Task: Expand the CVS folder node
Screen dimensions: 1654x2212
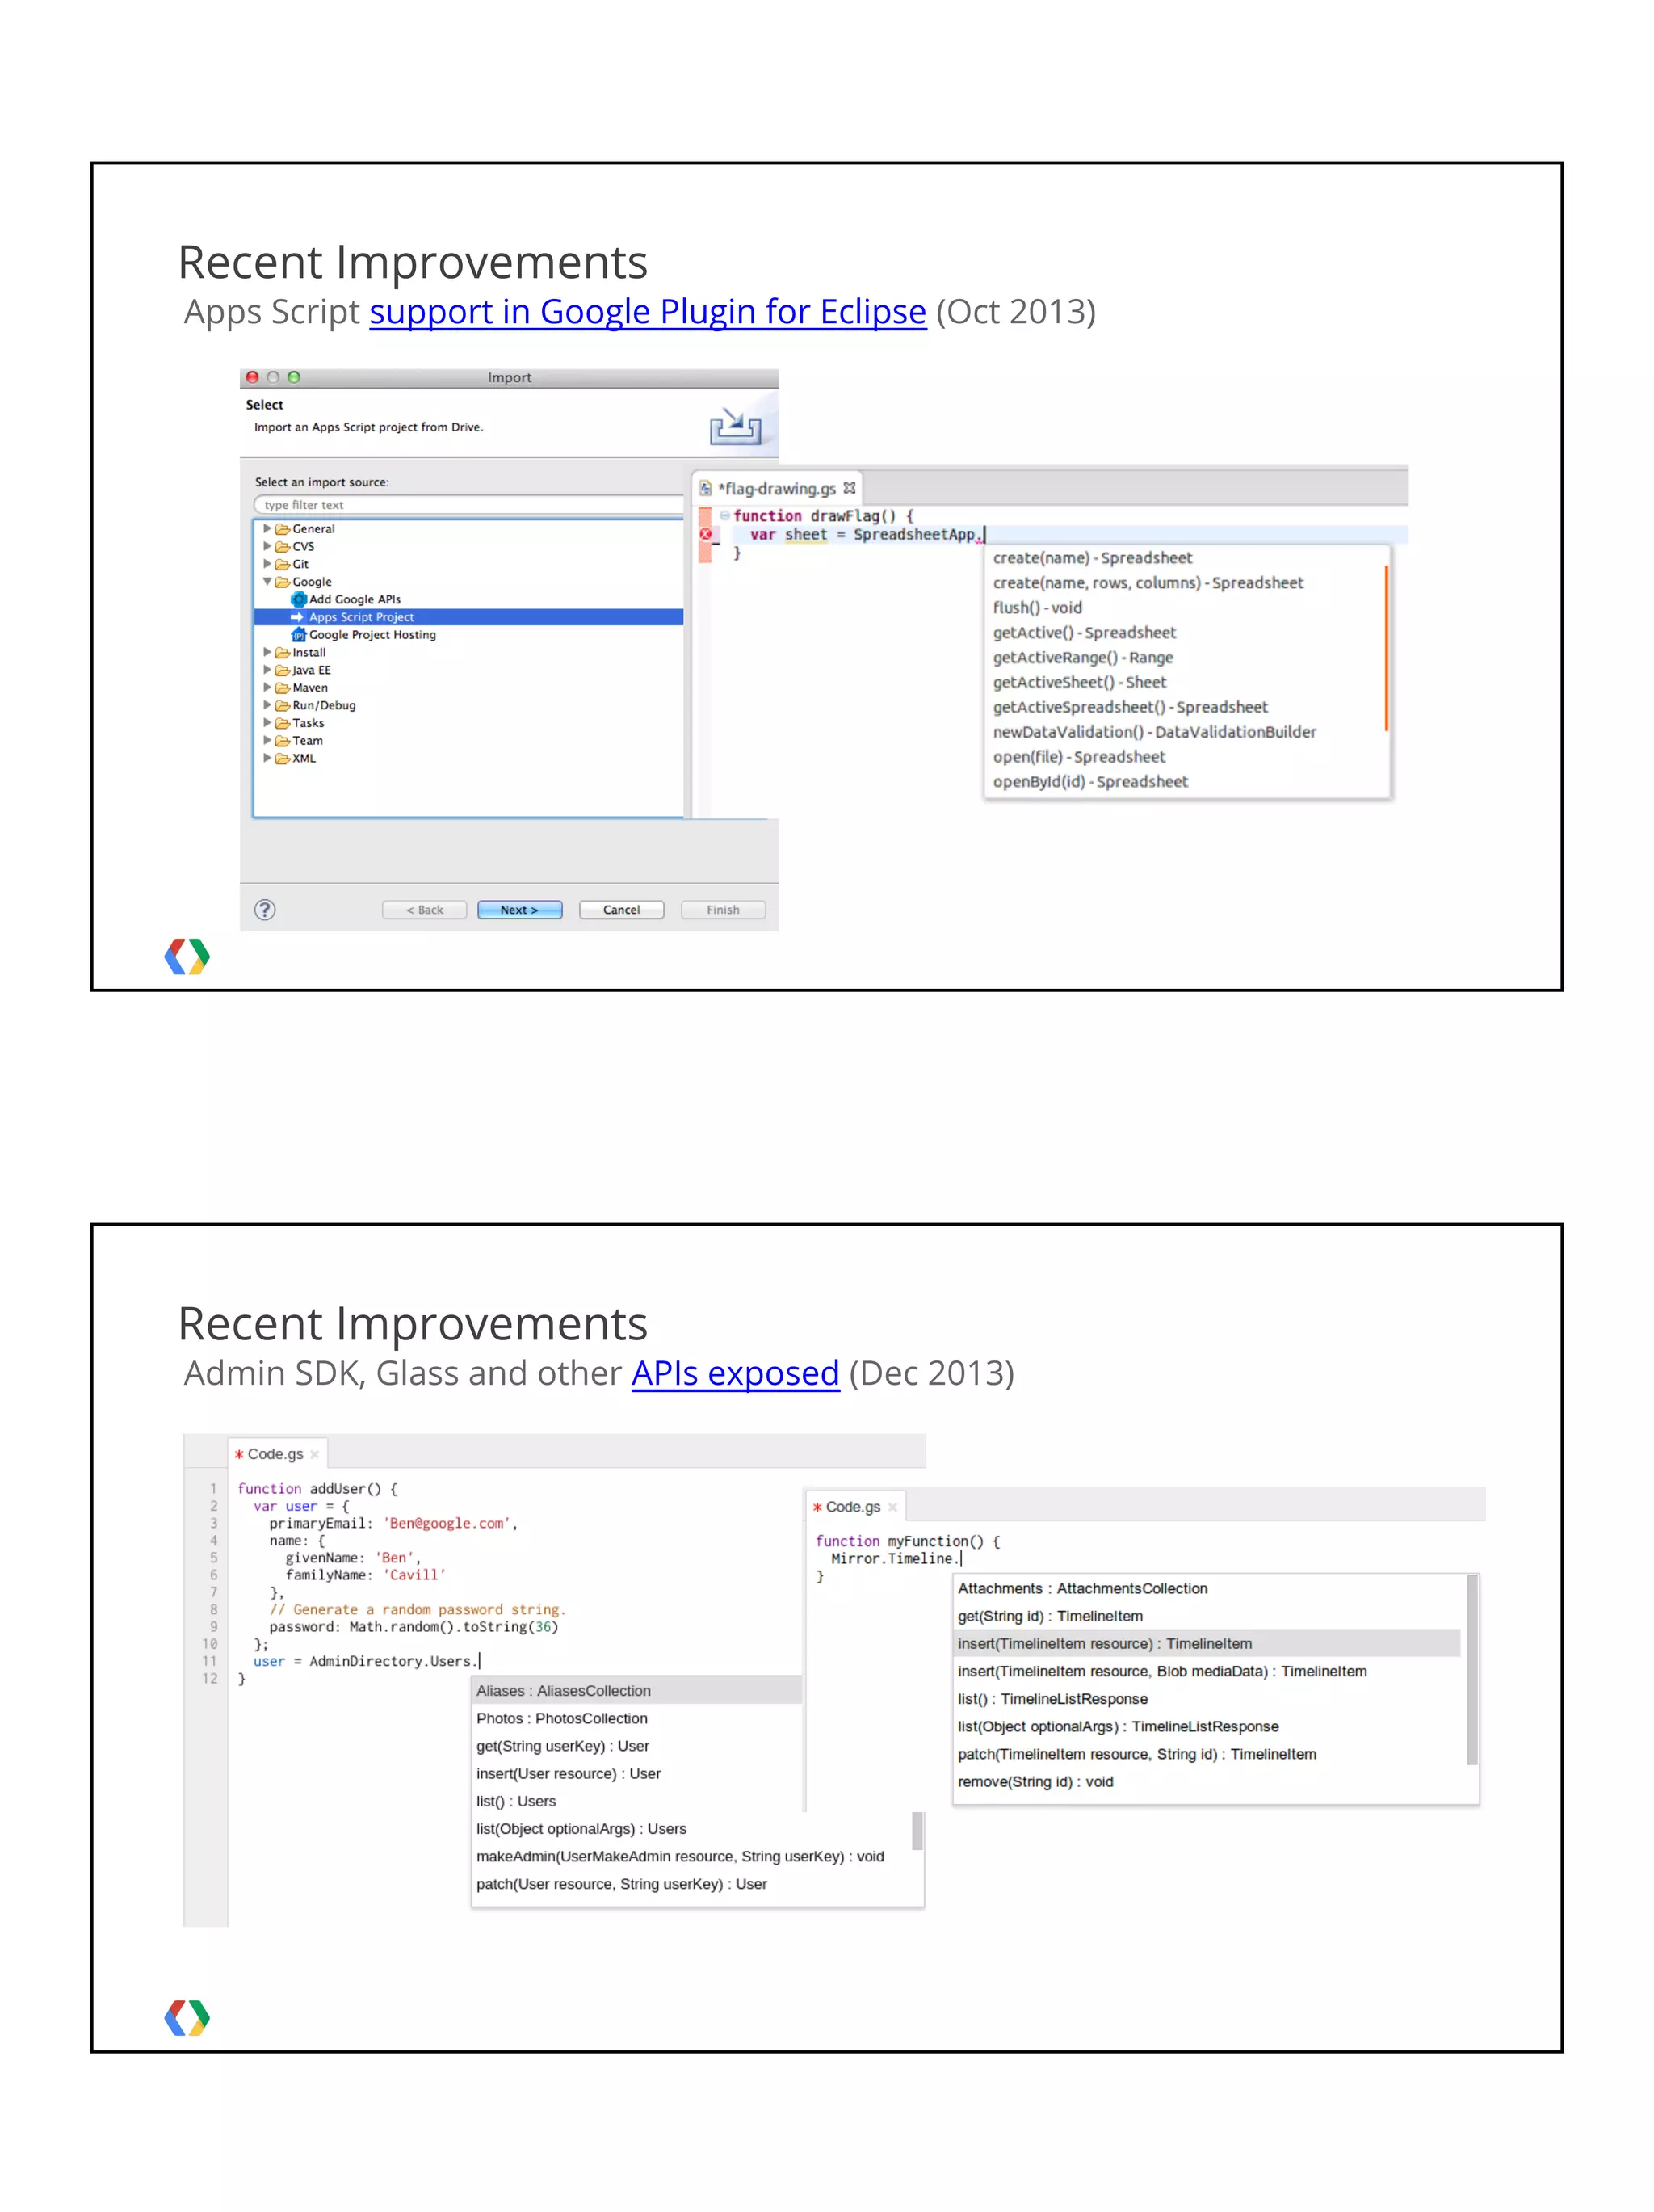Action: click(267, 546)
